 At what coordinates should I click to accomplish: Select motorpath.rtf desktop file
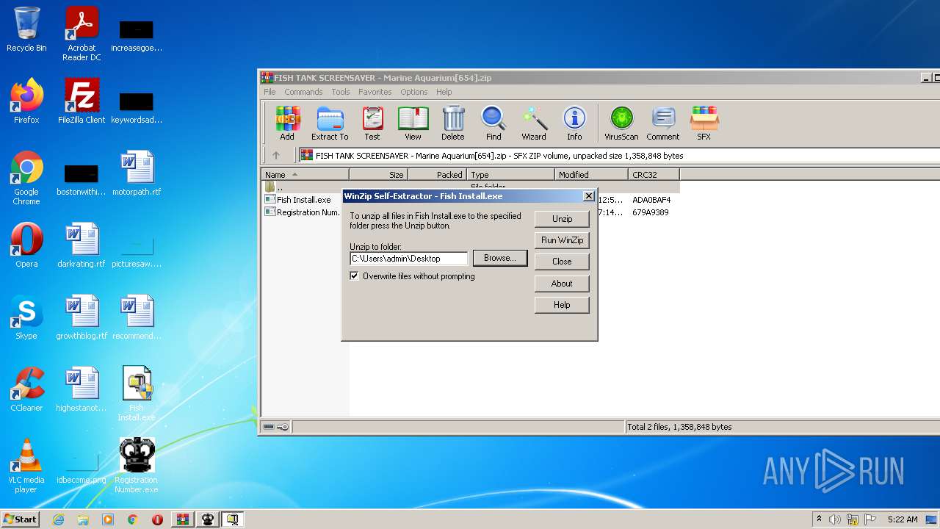137,174
